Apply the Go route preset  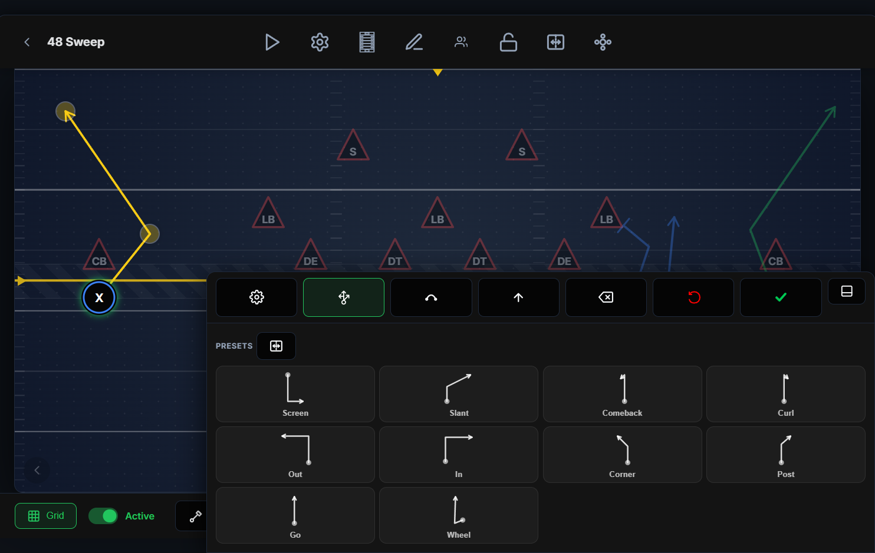point(295,515)
